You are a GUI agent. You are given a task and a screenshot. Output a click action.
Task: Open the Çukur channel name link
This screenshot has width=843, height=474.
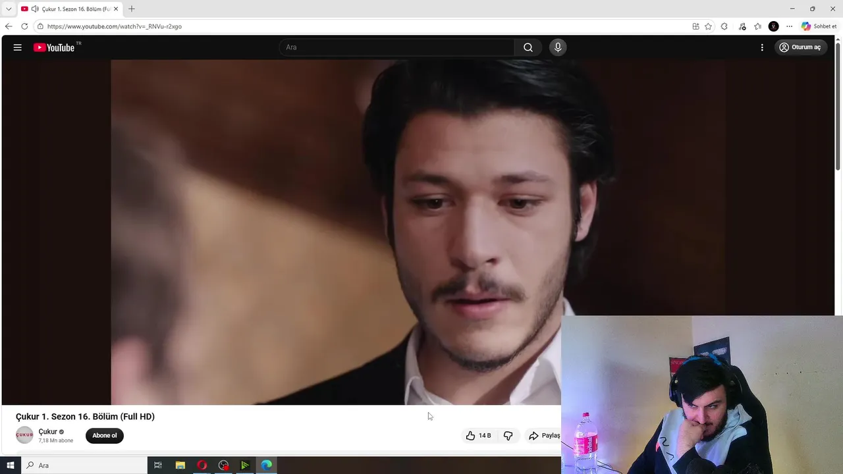point(47,432)
